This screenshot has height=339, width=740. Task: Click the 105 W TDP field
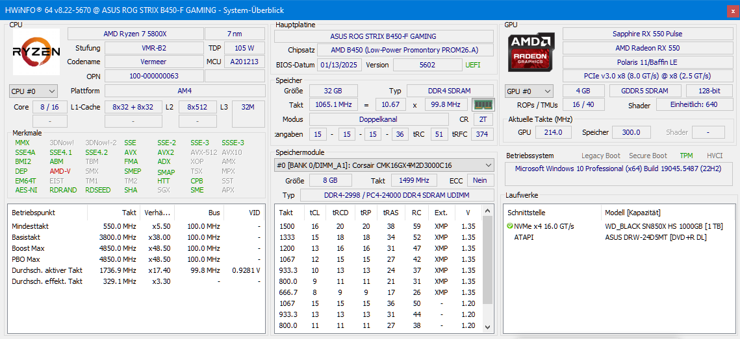(244, 48)
